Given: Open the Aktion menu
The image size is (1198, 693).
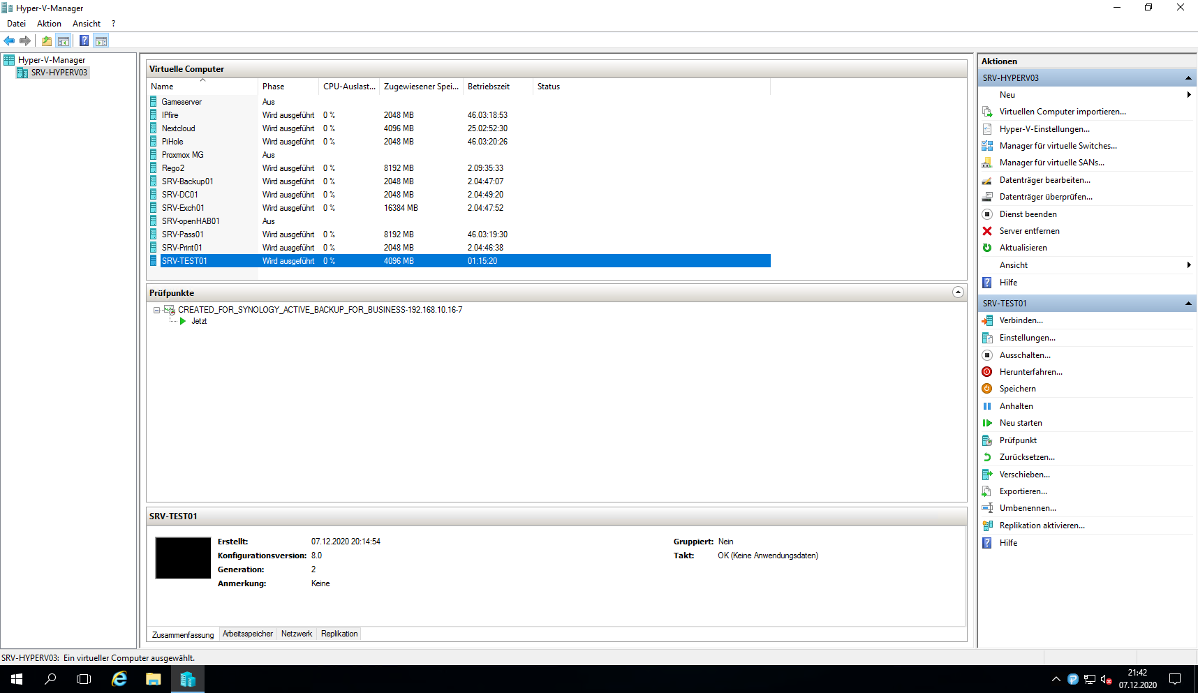Looking at the screenshot, I should pos(49,24).
